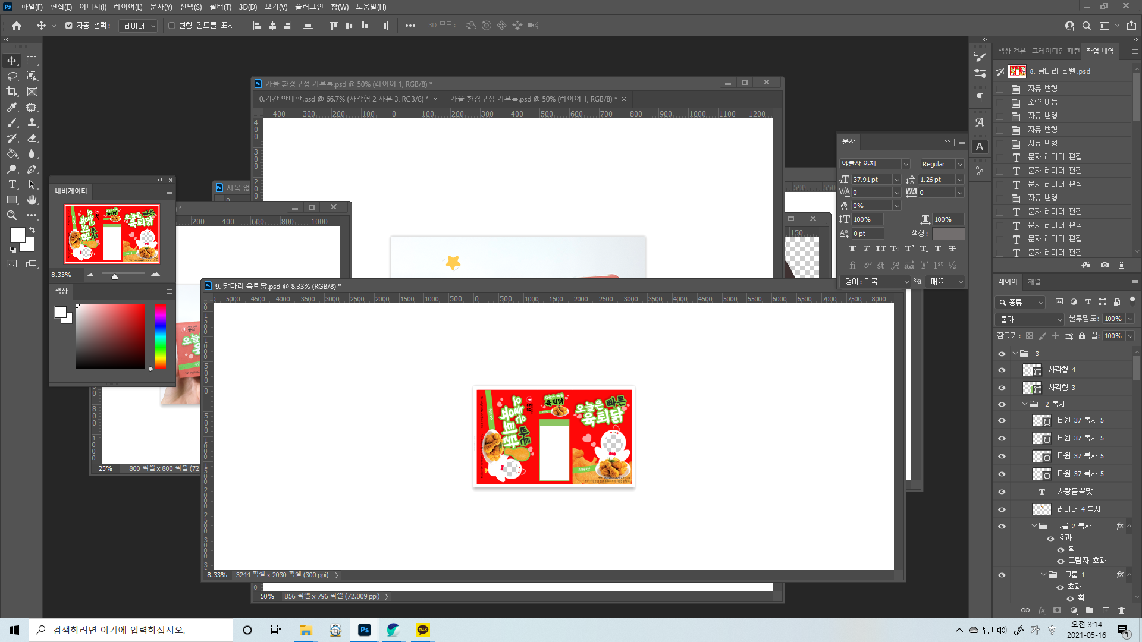Collapse the 2 복사 layer group
Screen dimensions: 1142x642
point(1025,404)
